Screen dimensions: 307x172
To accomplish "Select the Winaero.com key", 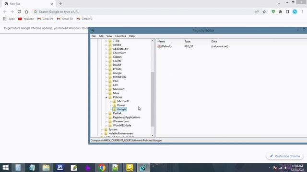I will tap(121, 121).
